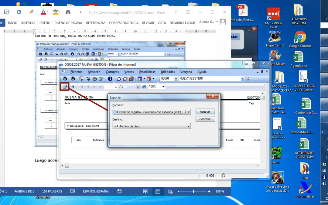Image resolution: width=328 pixels, height=205 pixels.
Task: Click the blue folder icon in ERP toolbar
Action: (119, 79)
